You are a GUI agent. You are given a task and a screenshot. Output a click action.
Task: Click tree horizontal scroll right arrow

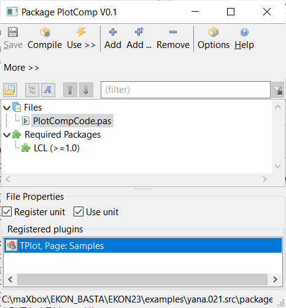265,180
